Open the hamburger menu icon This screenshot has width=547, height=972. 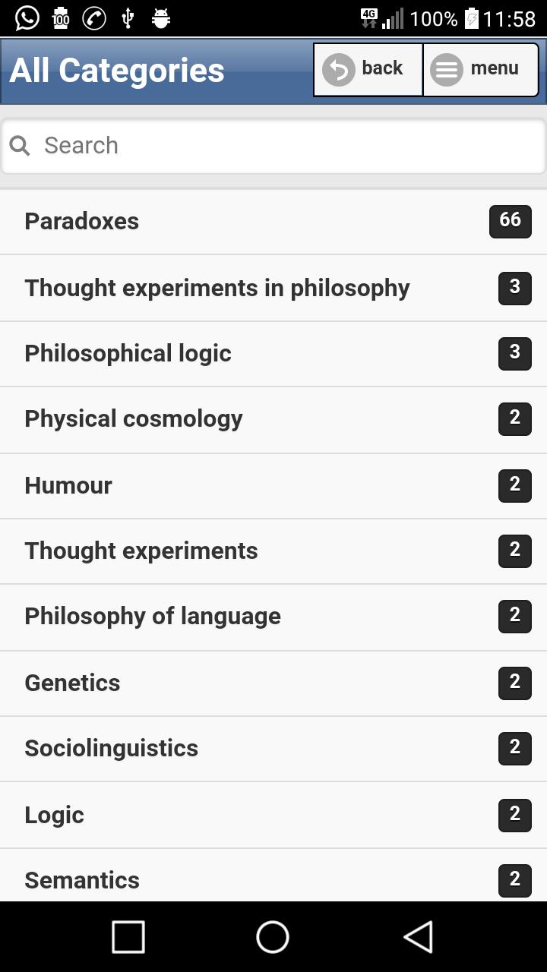pyautogui.click(x=447, y=70)
